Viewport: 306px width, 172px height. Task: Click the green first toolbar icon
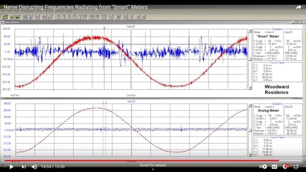tap(5, 17)
